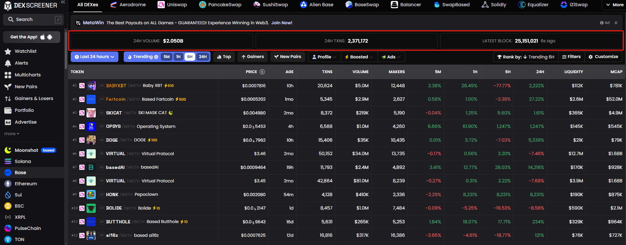Image resolution: width=626 pixels, height=245 pixels.
Task: Switch to Balancer tab
Action: pyautogui.click(x=406, y=5)
